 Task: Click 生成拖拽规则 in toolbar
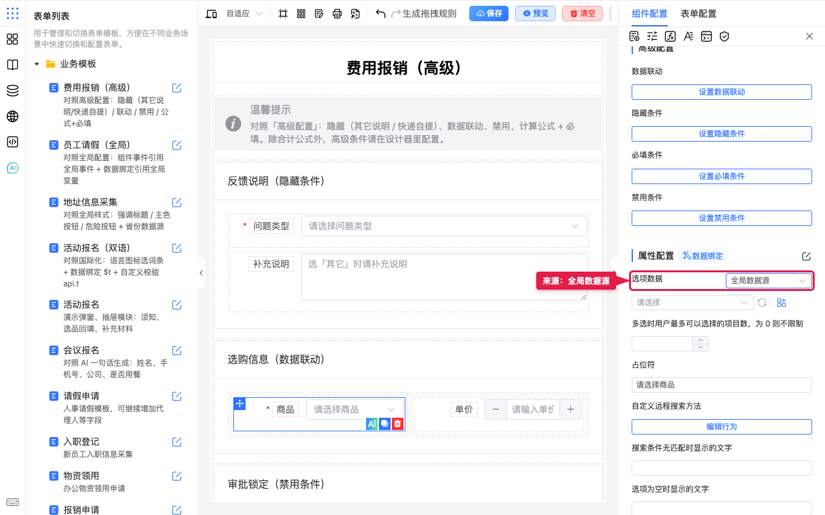point(429,14)
